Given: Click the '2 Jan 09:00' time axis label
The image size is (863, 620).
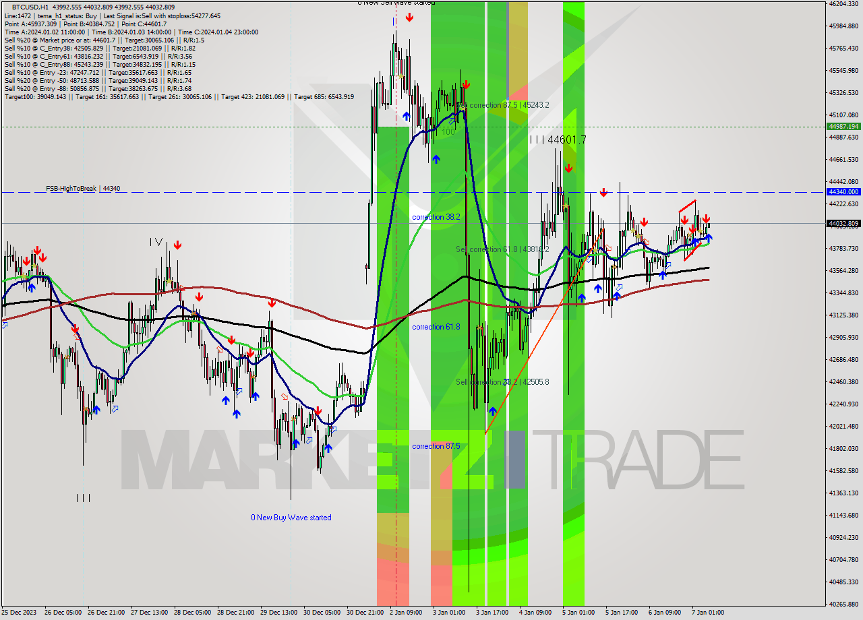Looking at the screenshot, I should coord(407,613).
